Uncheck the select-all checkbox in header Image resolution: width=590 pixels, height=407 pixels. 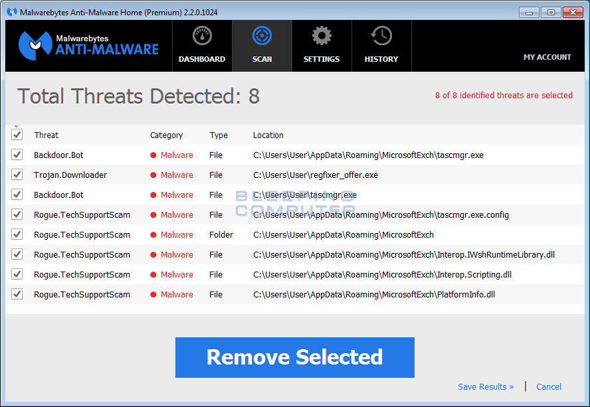point(17,134)
